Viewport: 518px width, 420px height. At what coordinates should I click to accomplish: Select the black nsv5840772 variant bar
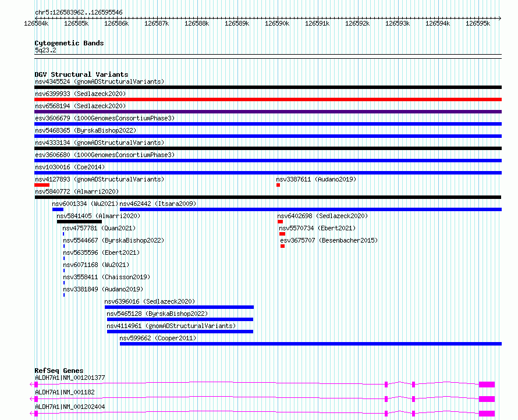[268, 197]
